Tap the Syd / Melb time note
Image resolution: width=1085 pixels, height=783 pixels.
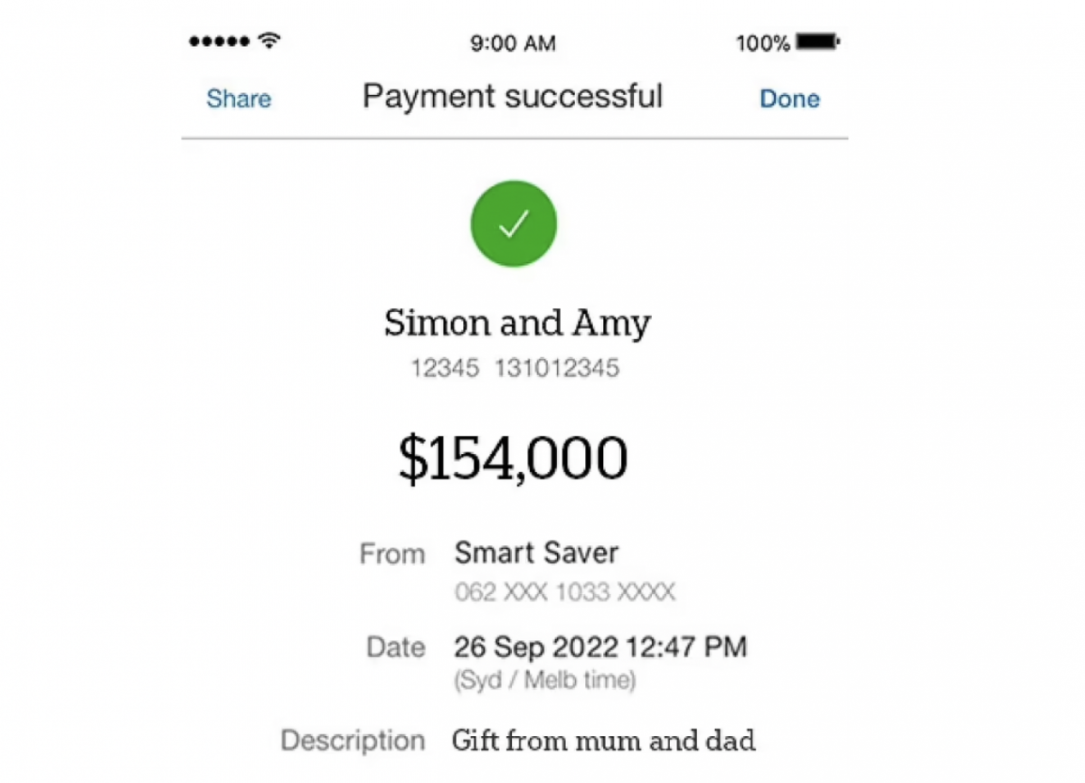[x=544, y=680]
